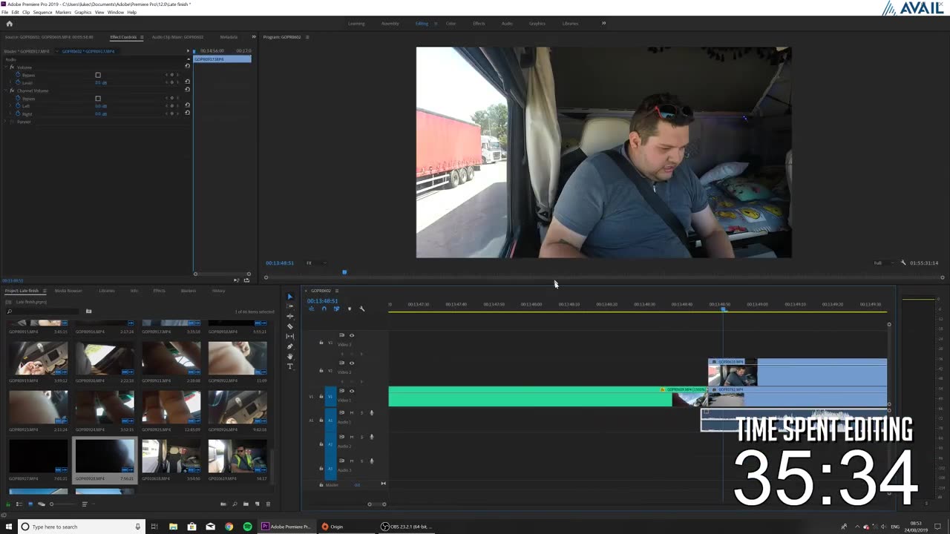The image size is (950, 534).
Task: Reset Volume effect in Effect Controls
Action: point(187,67)
